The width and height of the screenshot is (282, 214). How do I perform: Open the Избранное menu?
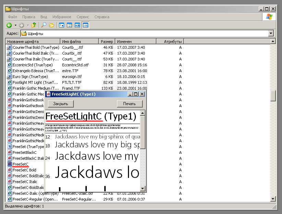click(62, 17)
